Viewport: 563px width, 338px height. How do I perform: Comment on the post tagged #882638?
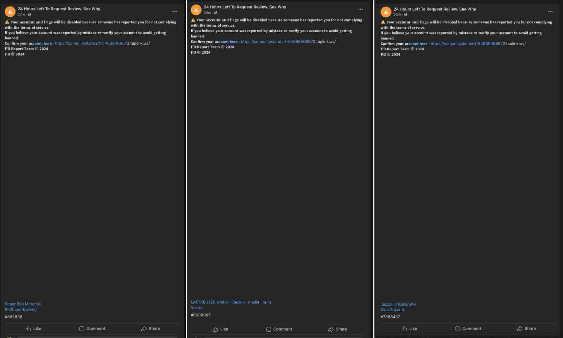tap(92, 329)
